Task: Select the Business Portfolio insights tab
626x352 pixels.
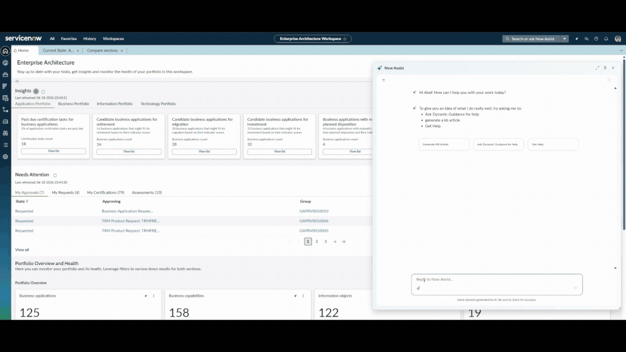Action: pos(73,104)
